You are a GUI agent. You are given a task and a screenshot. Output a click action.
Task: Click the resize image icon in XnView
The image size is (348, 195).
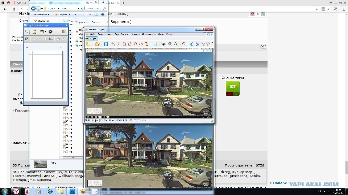(155, 44)
